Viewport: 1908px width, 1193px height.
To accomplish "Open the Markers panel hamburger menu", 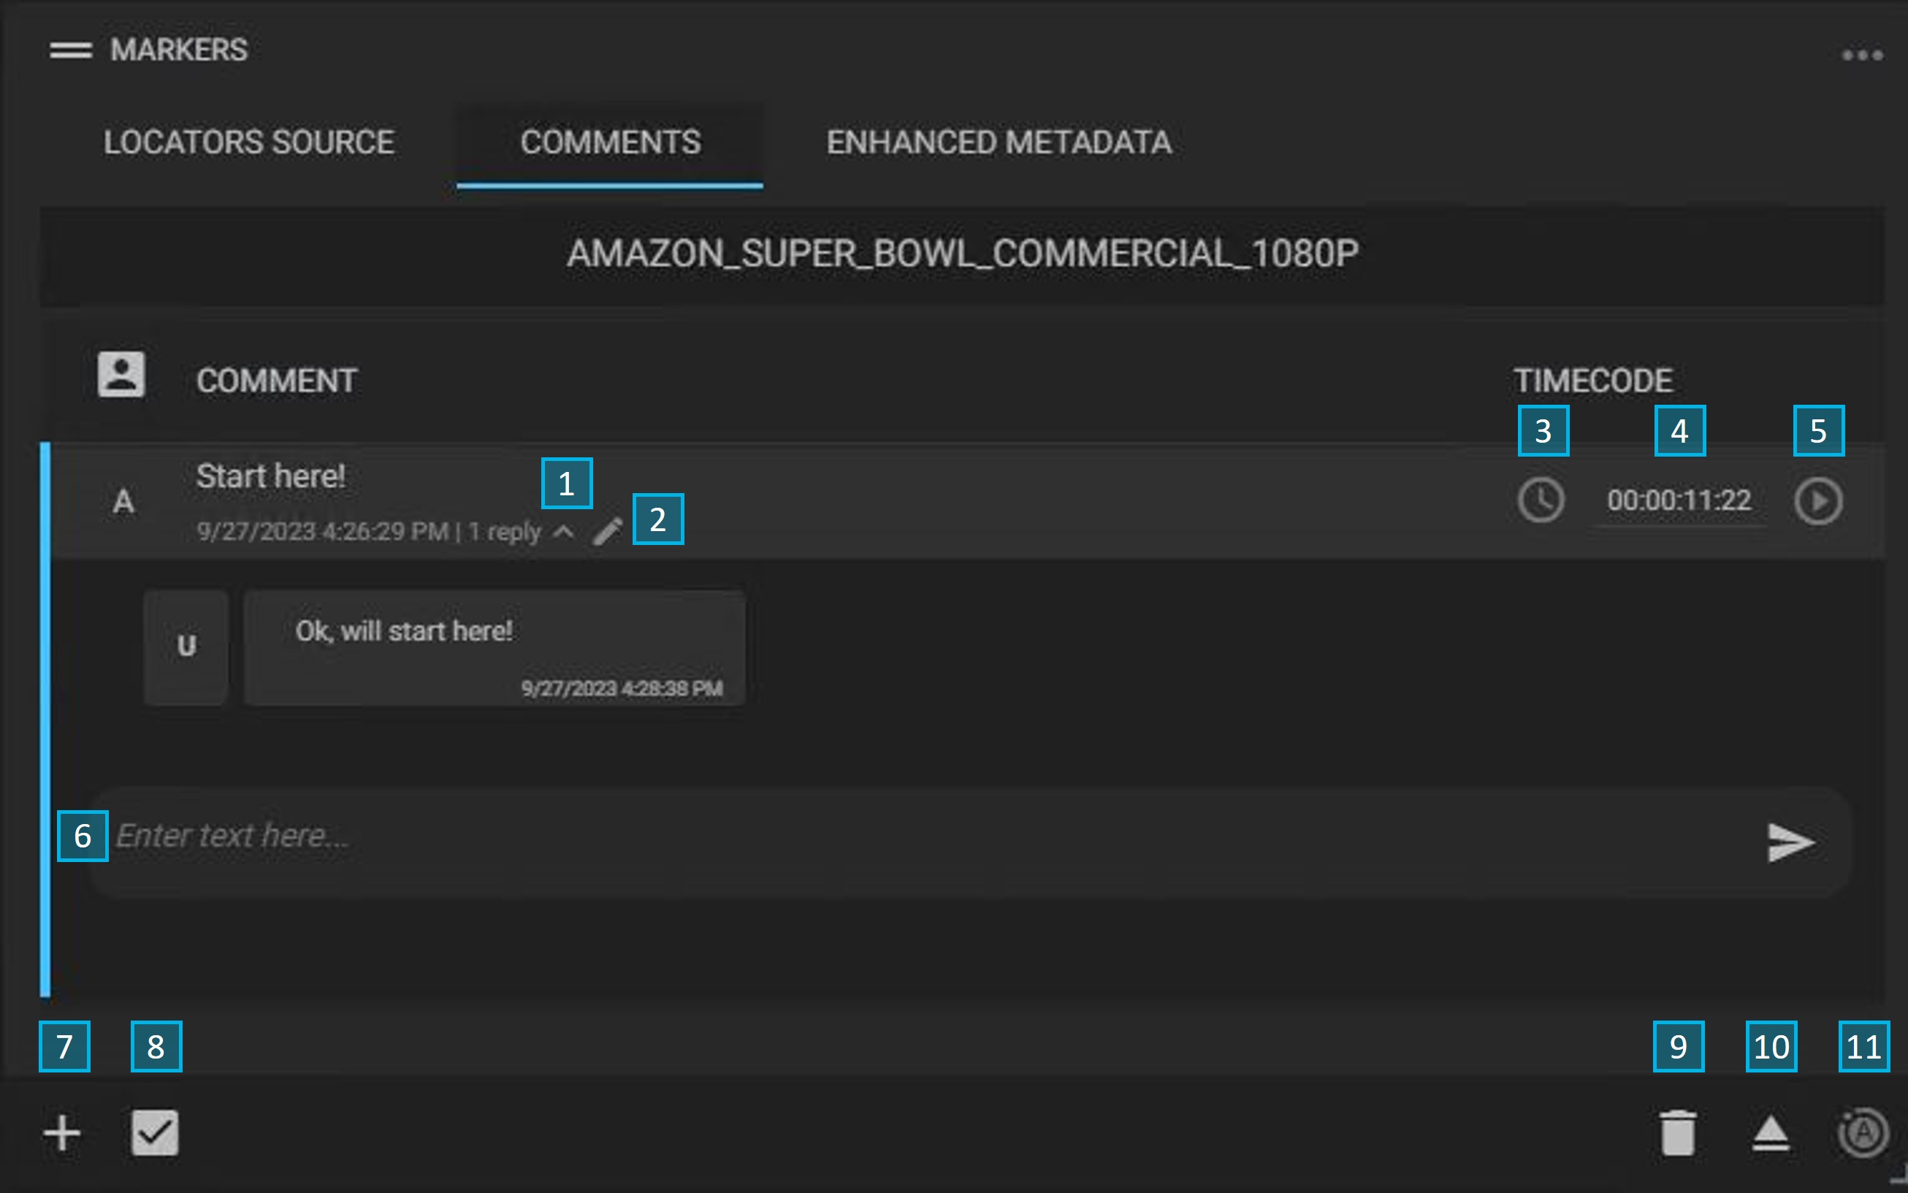I will (70, 50).
